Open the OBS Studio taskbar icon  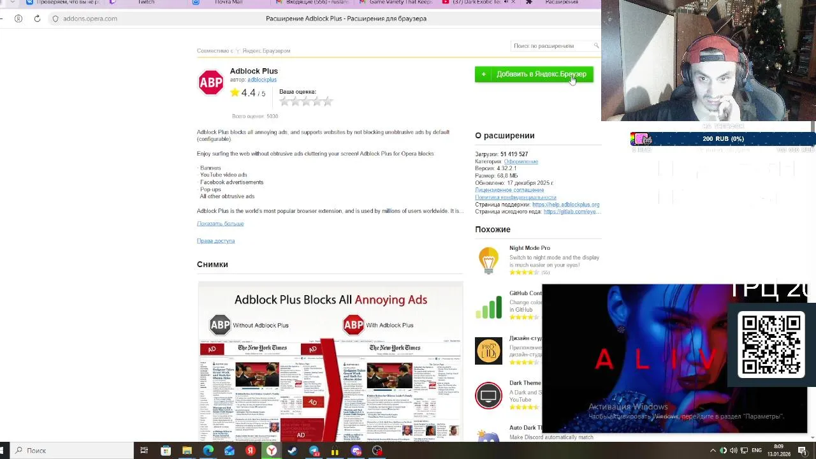pos(377,451)
